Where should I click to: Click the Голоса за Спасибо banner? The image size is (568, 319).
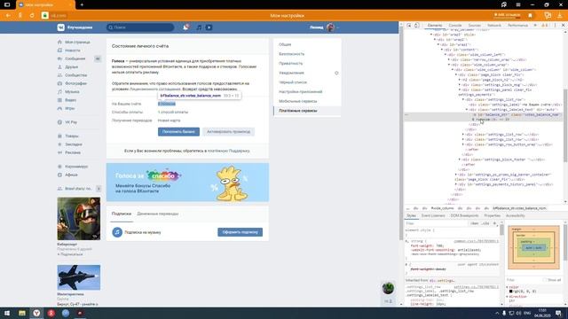pyautogui.click(x=187, y=183)
